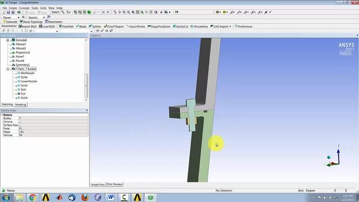The width and height of the screenshot is (359, 202).
Task: Click the New Sketch icon
Action: click(x=49, y=17)
